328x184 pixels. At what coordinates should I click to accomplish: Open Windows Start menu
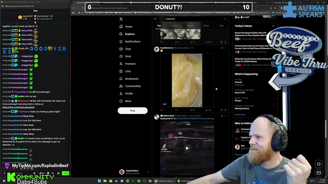click(x=99, y=181)
